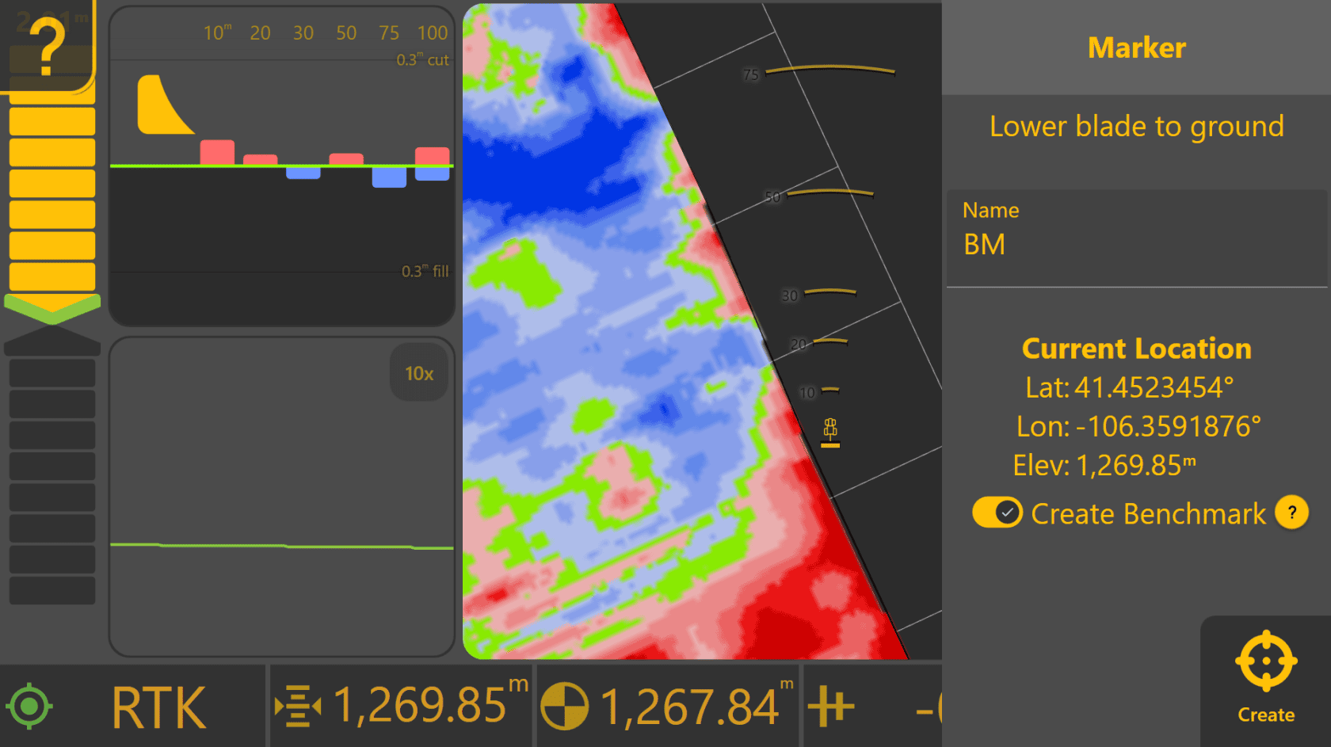Click the Name field containing BM
This screenshot has height=747, width=1331.
tap(1136, 238)
